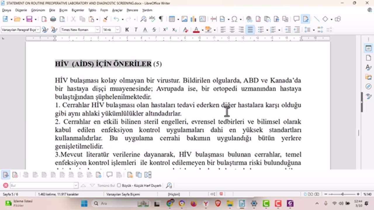Enable Büyük - Küçük Harf Duyarlı checkbox

pos(119,185)
